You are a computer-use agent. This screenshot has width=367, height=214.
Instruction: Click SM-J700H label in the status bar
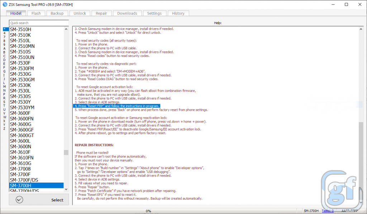pyautogui.click(x=311, y=211)
